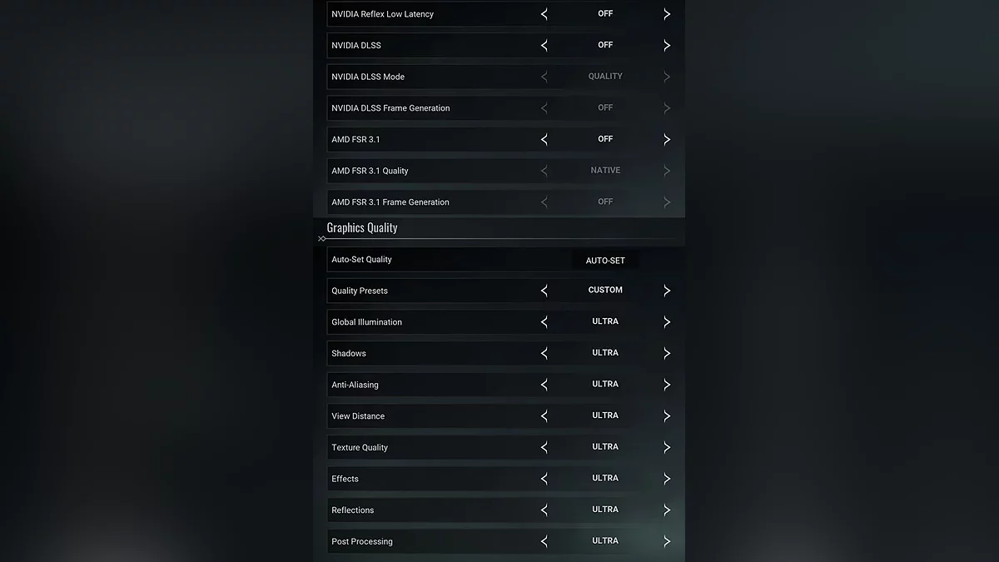Change Reflections with right arrow
Viewport: 999px width, 562px height.
point(666,510)
